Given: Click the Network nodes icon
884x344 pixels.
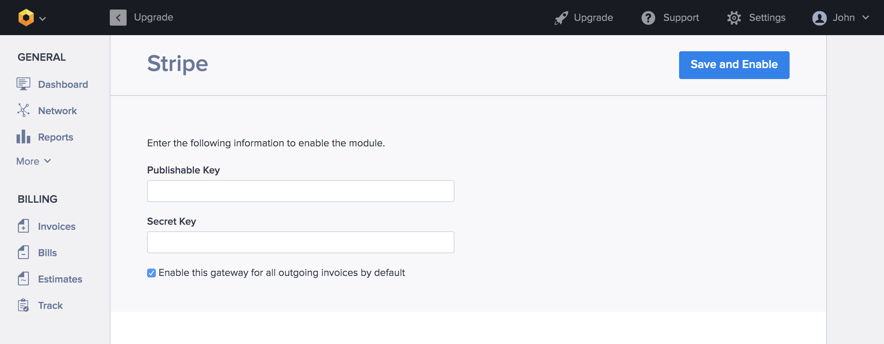Looking at the screenshot, I should point(23,111).
